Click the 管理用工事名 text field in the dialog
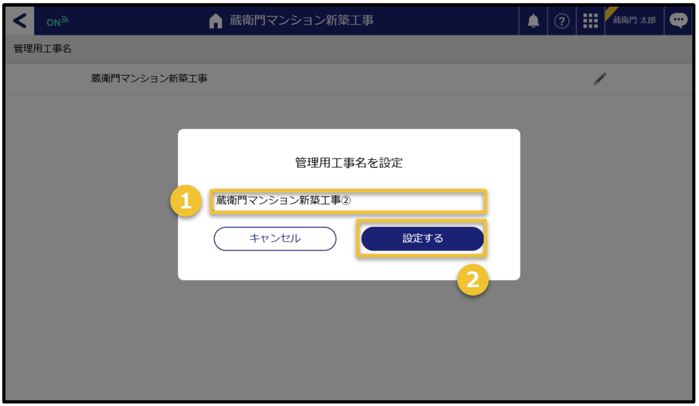The image size is (699, 406). point(348,201)
